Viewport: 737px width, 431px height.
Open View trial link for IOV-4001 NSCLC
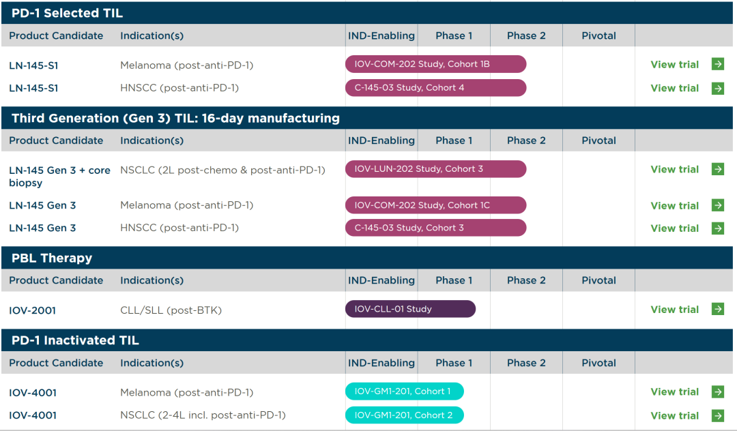(674, 415)
